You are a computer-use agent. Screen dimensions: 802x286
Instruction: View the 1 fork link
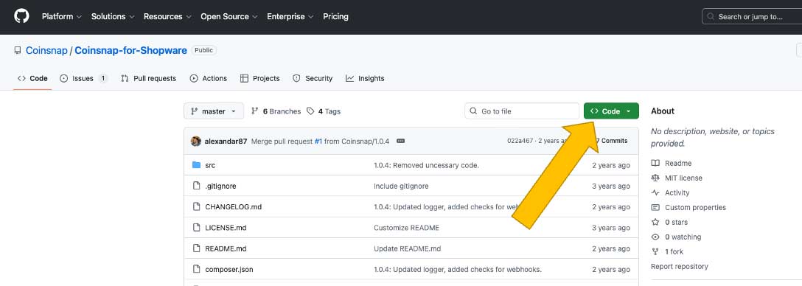667,251
